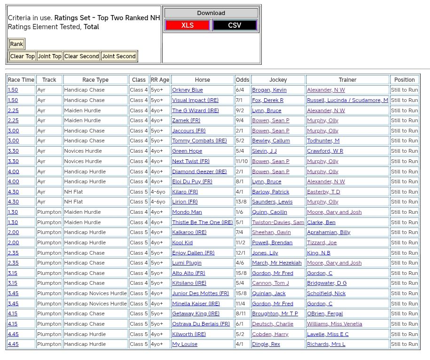The height and width of the screenshot is (360, 430).
Task: Download the ratings as XLS
Action: coord(188,25)
